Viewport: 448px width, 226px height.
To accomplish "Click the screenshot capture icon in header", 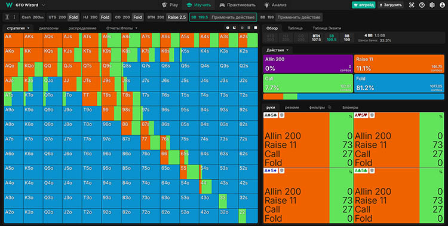I will click(412, 5).
